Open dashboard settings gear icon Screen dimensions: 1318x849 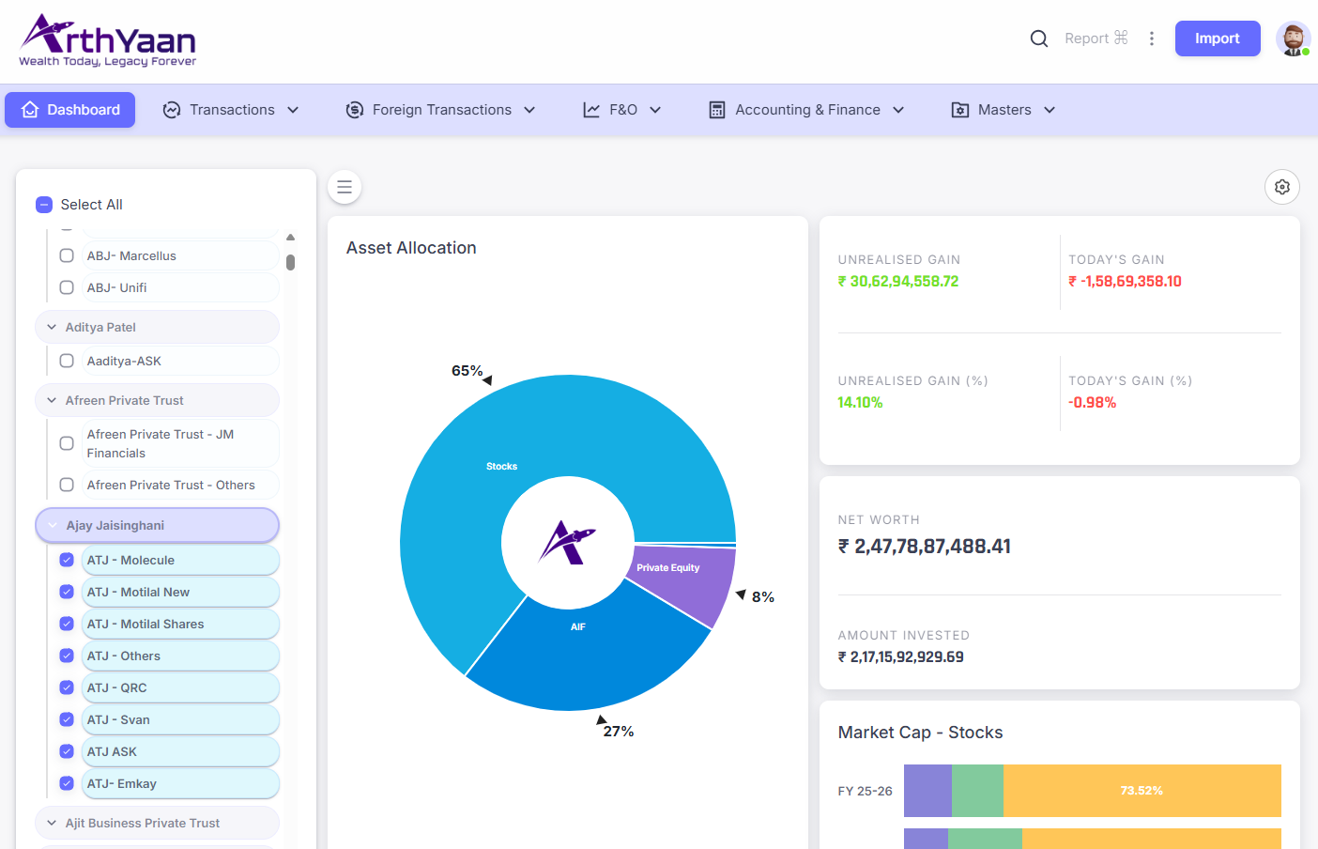1282,187
